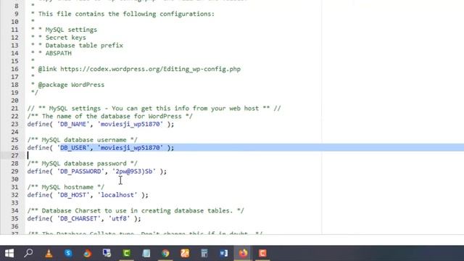The image size is (464, 261).
Task: Open taskbar search magnifier
Action: (28, 253)
